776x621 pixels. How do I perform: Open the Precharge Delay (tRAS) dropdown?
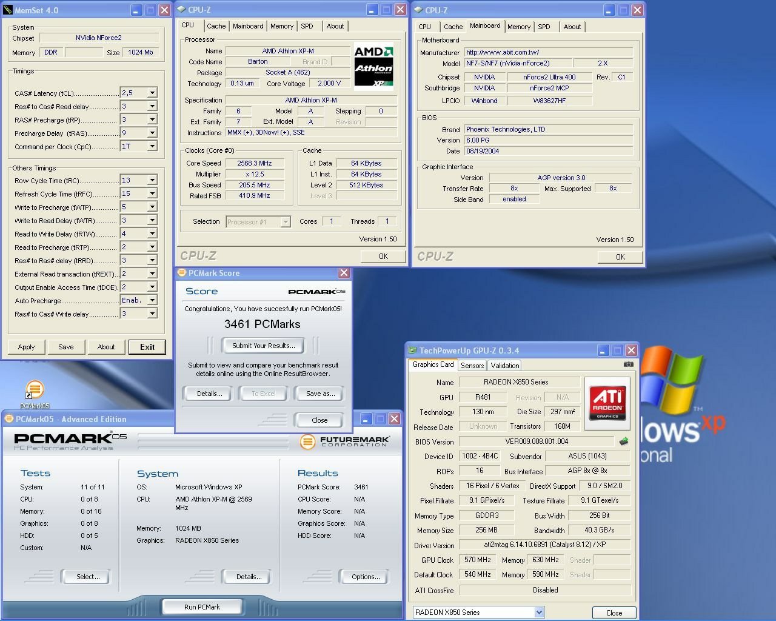(x=152, y=133)
